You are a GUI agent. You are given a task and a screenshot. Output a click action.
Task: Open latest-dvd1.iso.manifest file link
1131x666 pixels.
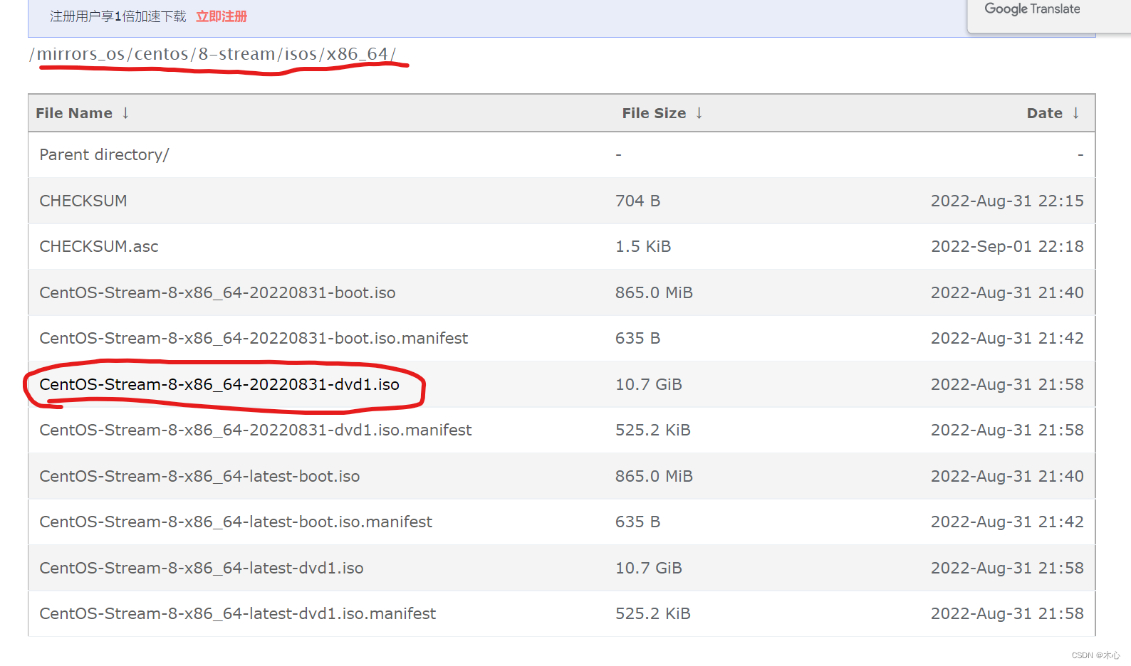[238, 613]
